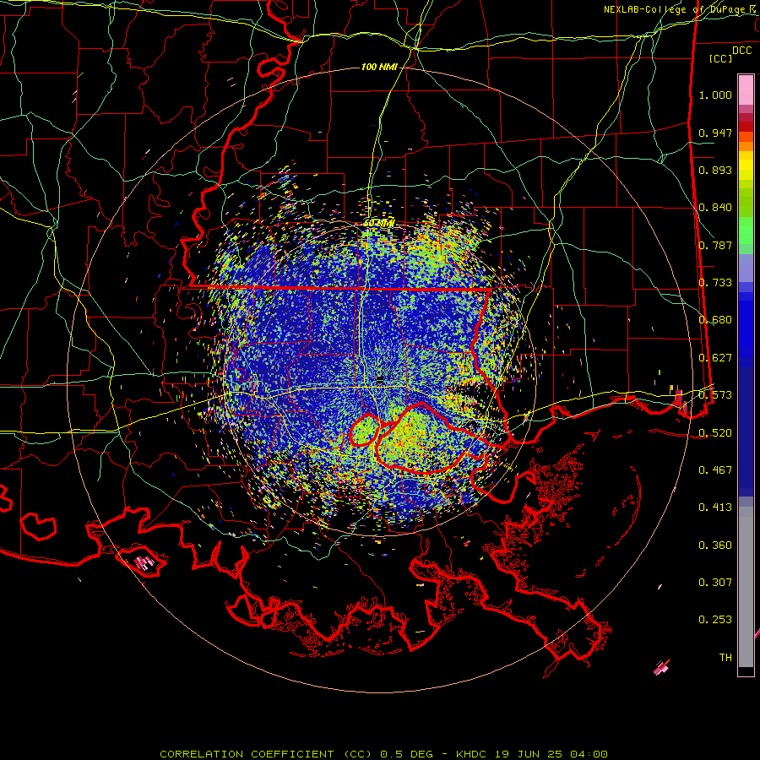
Task: Click the 100 NMI range ring label
Action: (x=379, y=67)
